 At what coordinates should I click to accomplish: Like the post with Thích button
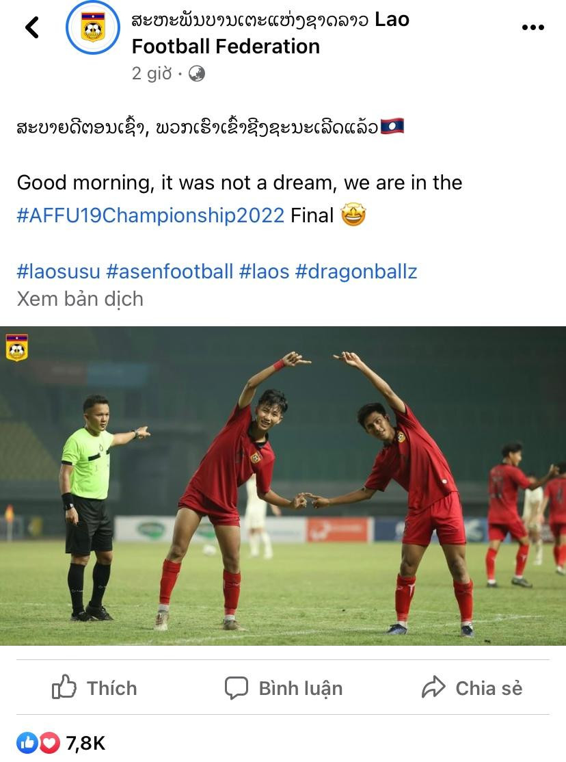pos(94,688)
